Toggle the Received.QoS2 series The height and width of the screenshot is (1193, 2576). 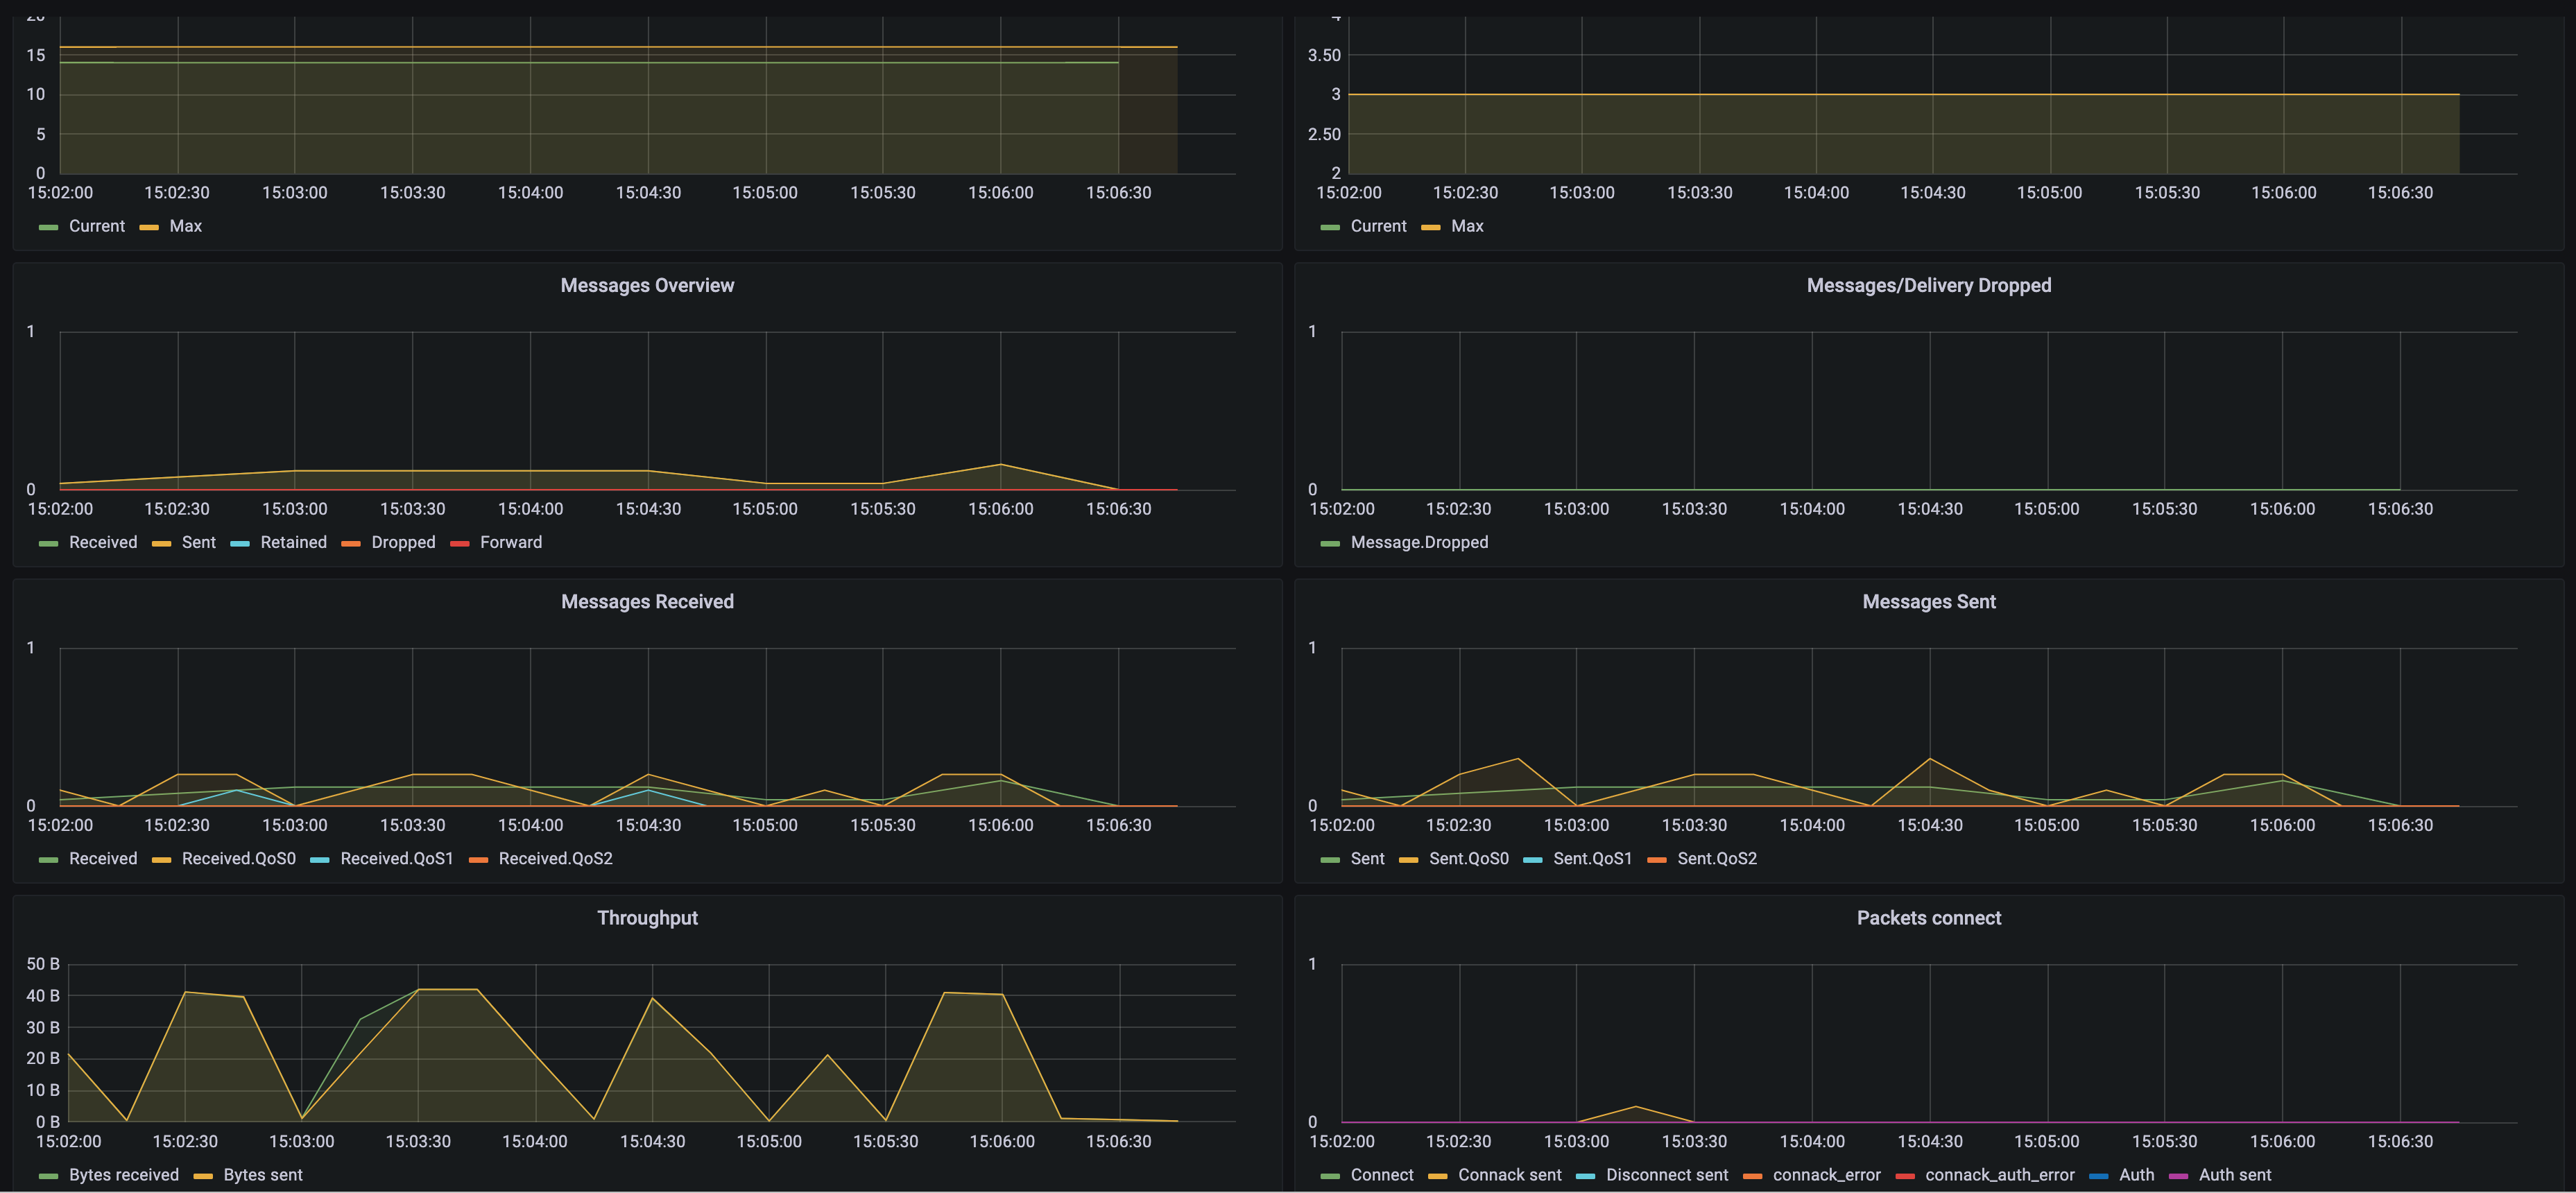(x=555, y=858)
